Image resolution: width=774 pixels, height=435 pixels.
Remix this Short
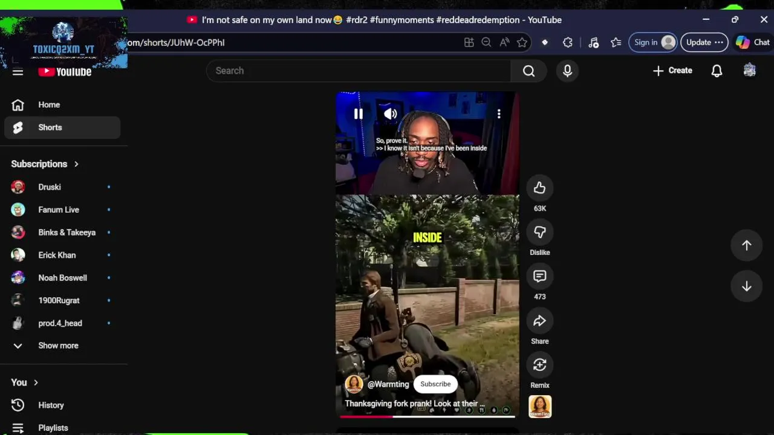pyautogui.click(x=540, y=365)
